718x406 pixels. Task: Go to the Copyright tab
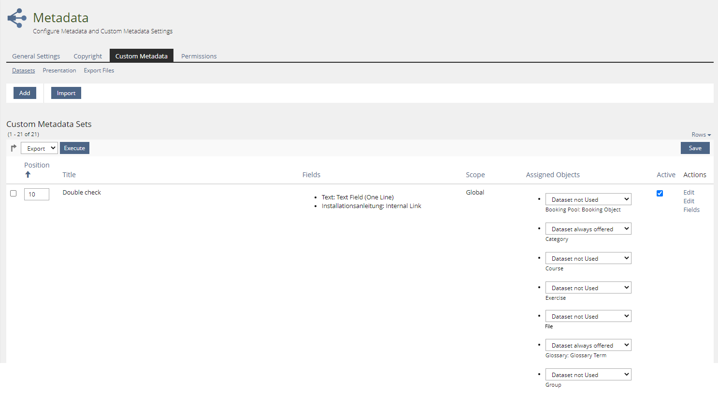click(x=87, y=56)
